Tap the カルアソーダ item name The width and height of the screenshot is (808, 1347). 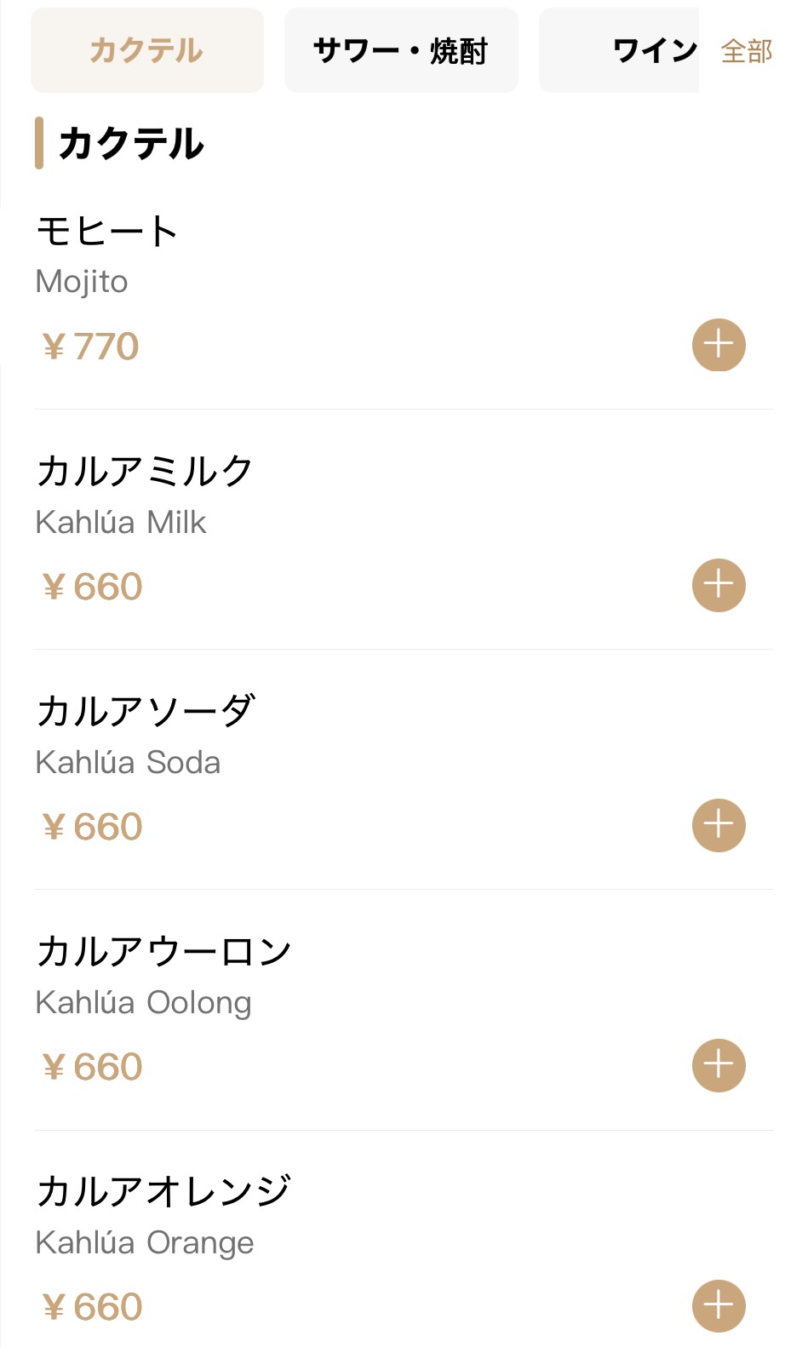point(145,711)
